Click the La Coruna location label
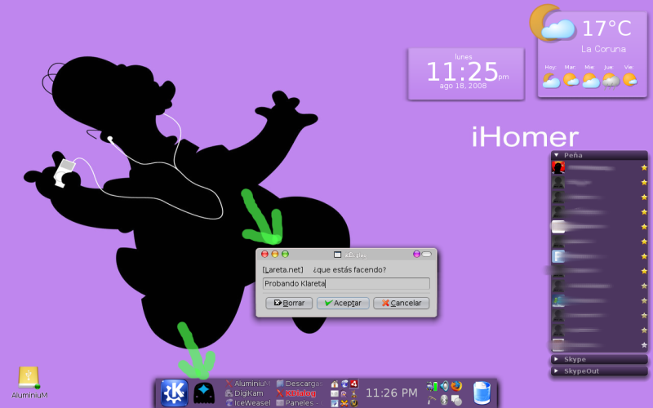Viewport: 653px width, 408px height. pyautogui.click(x=603, y=49)
